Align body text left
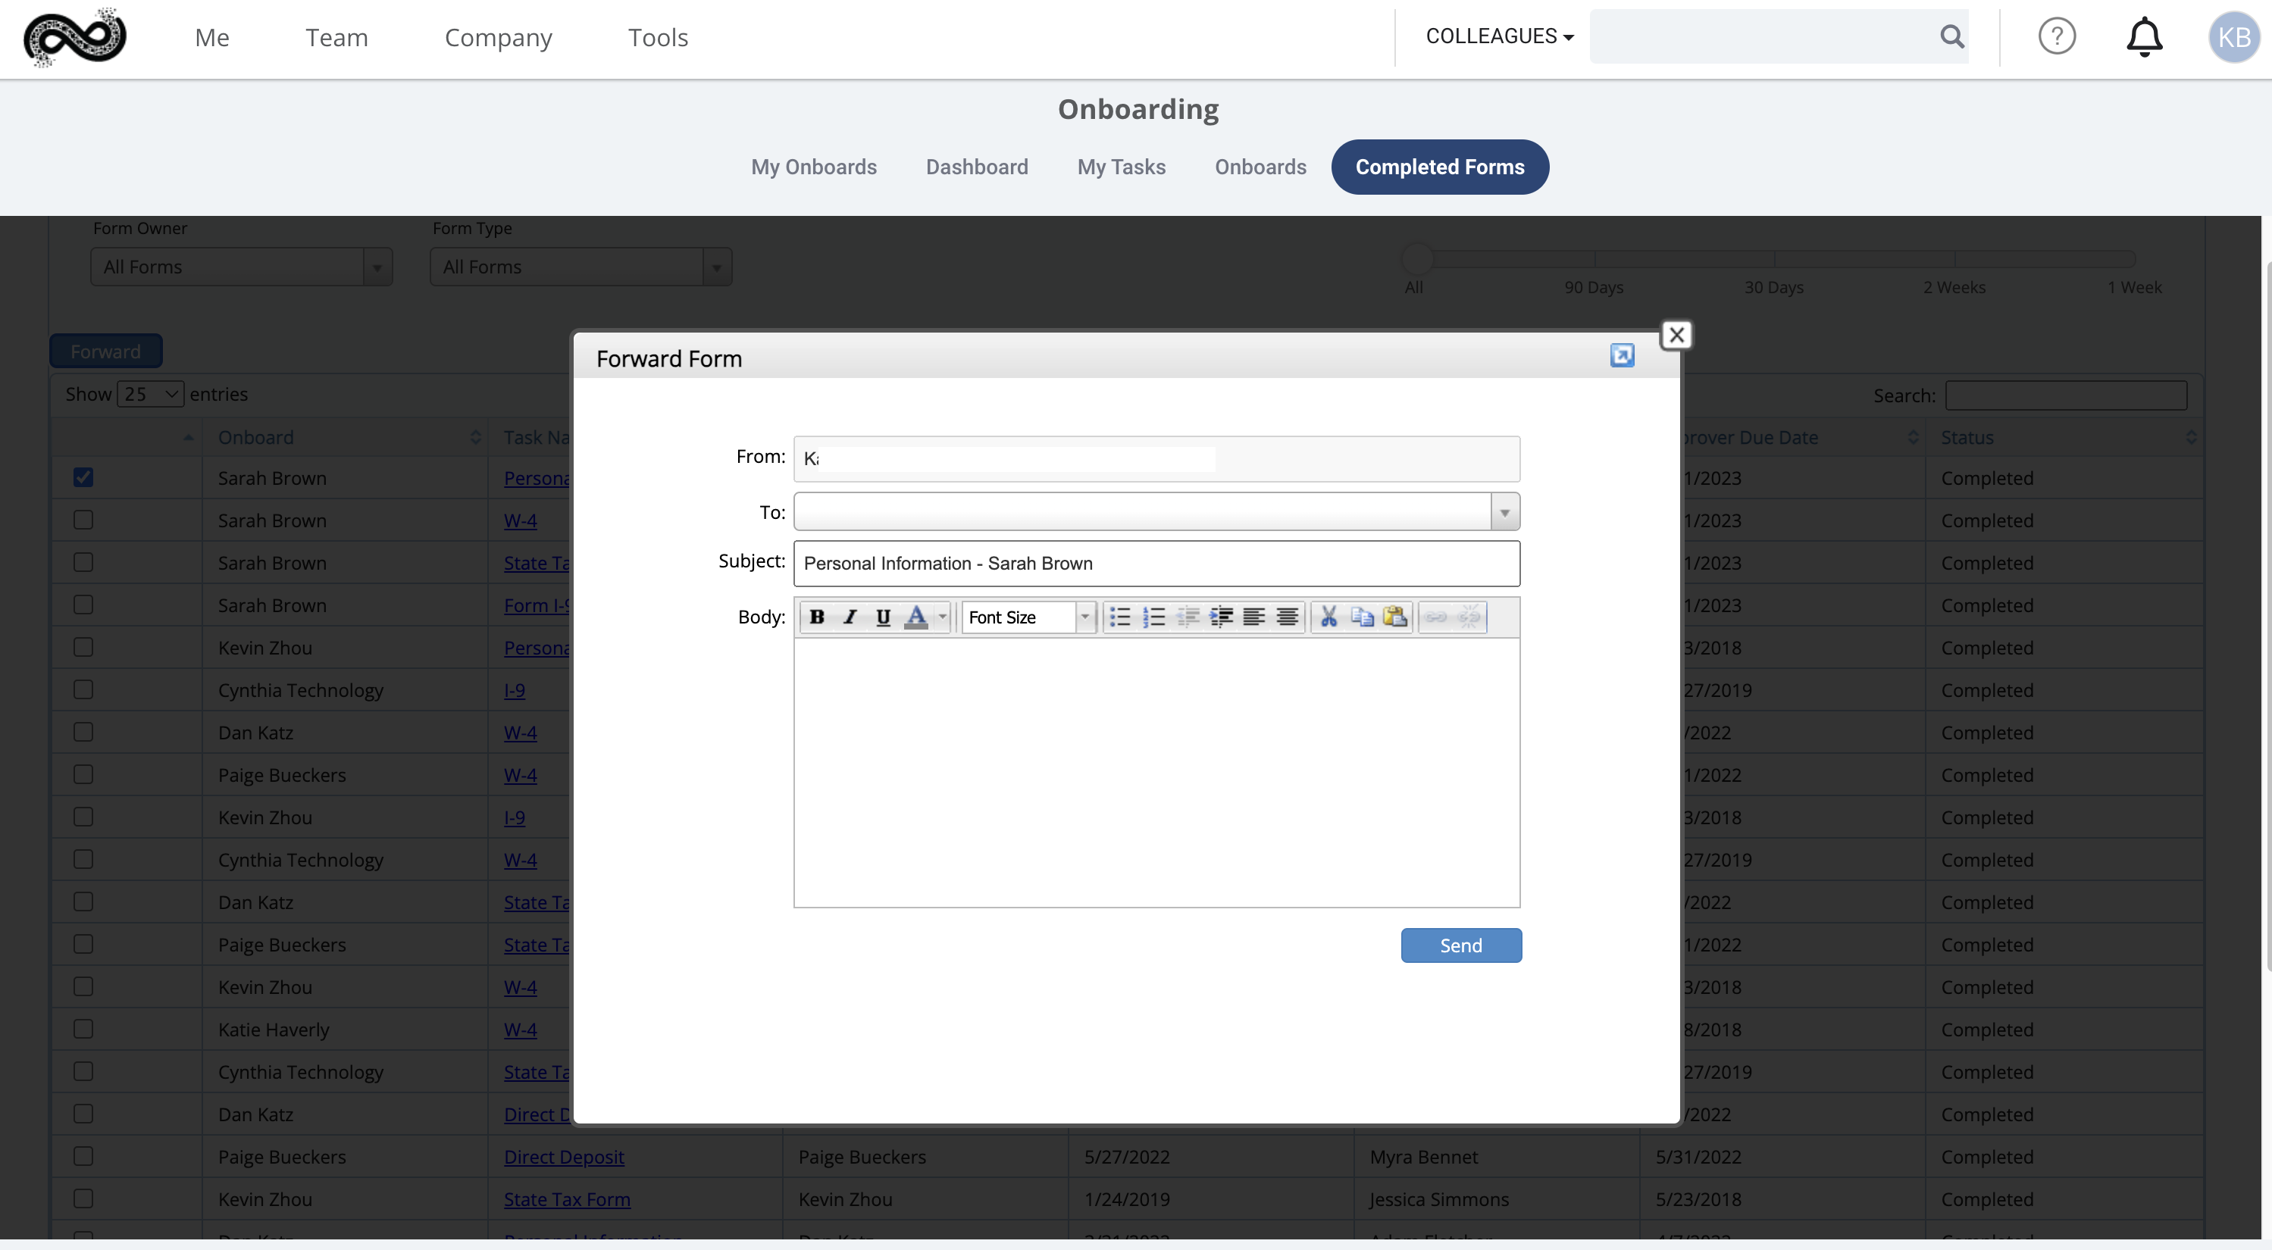The height and width of the screenshot is (1250, 2272). (1253, 617)
